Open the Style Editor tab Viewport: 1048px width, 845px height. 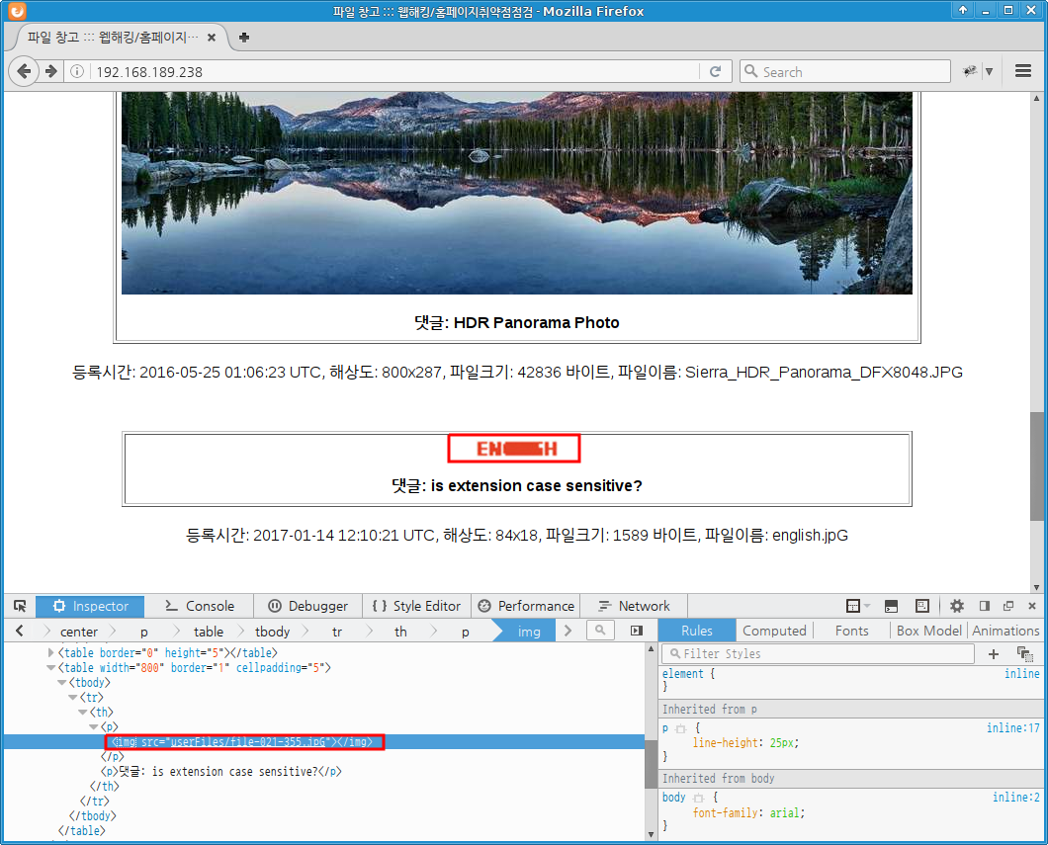coord(416,606)
